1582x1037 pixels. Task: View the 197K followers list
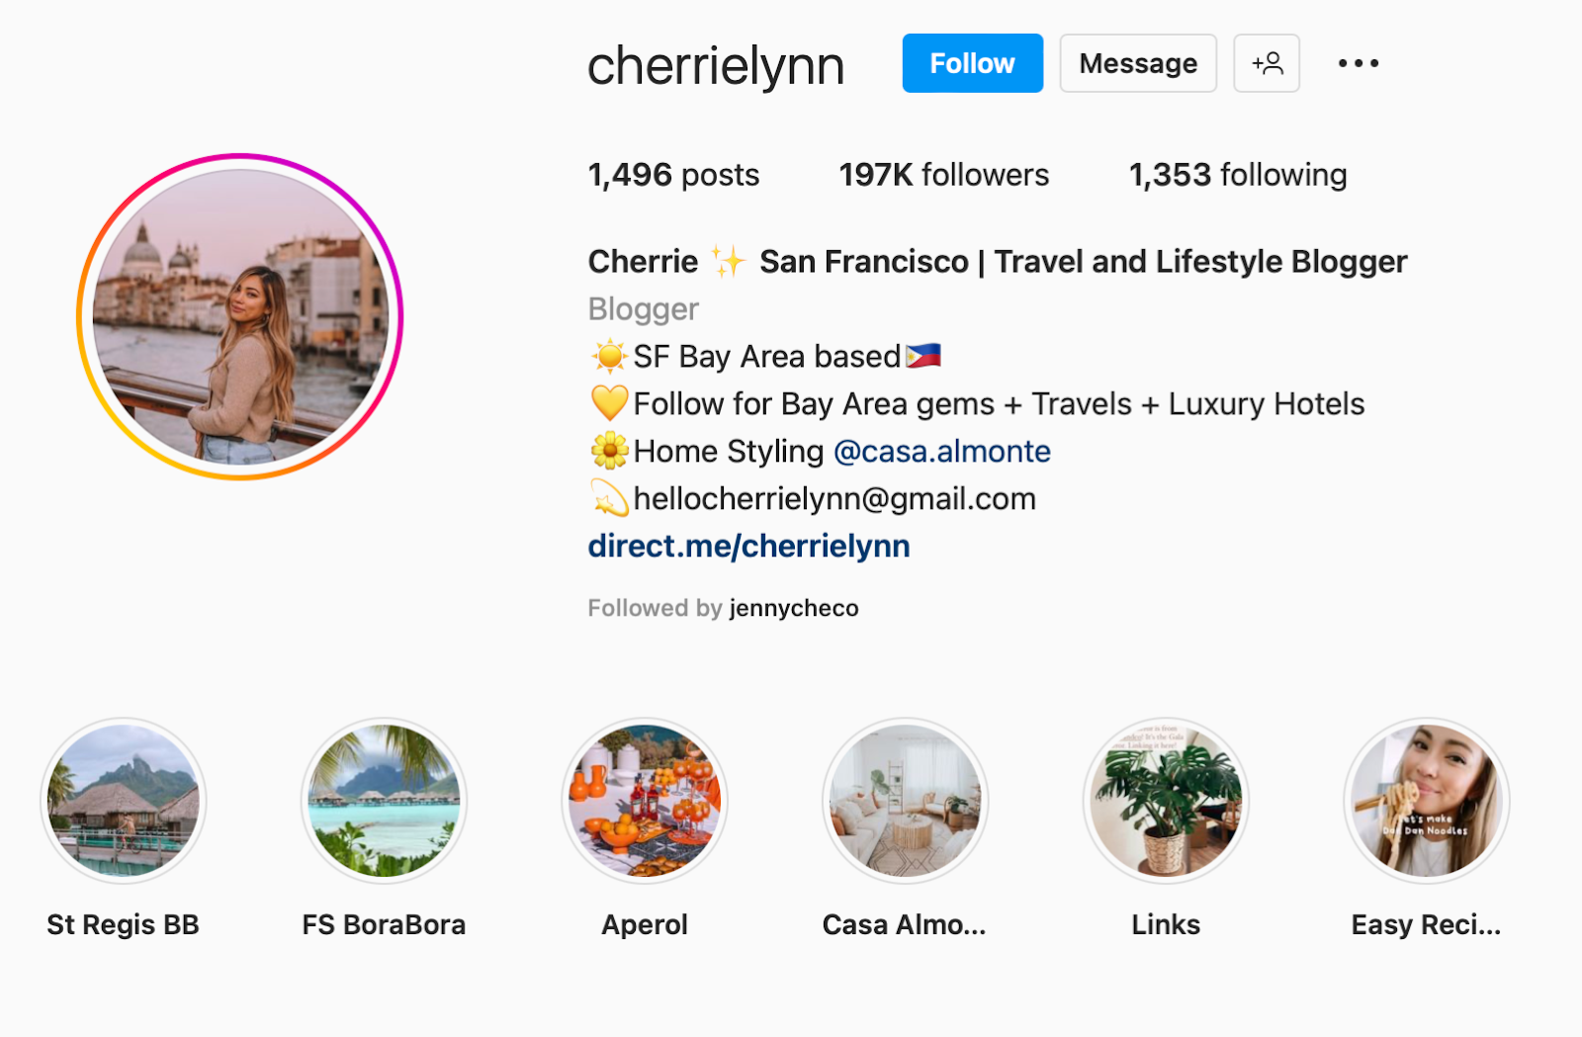(944, 175)
